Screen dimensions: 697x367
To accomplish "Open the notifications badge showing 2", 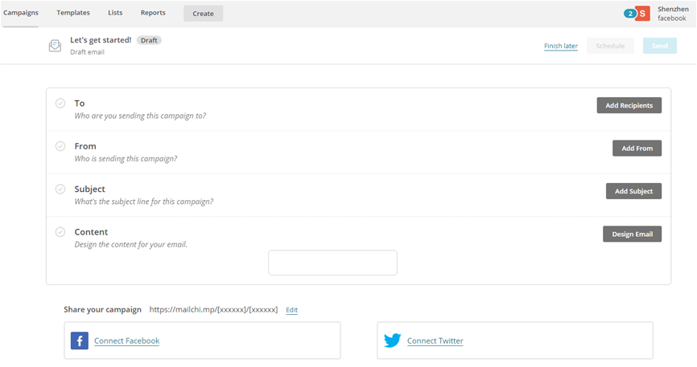I will pos(629,14).
